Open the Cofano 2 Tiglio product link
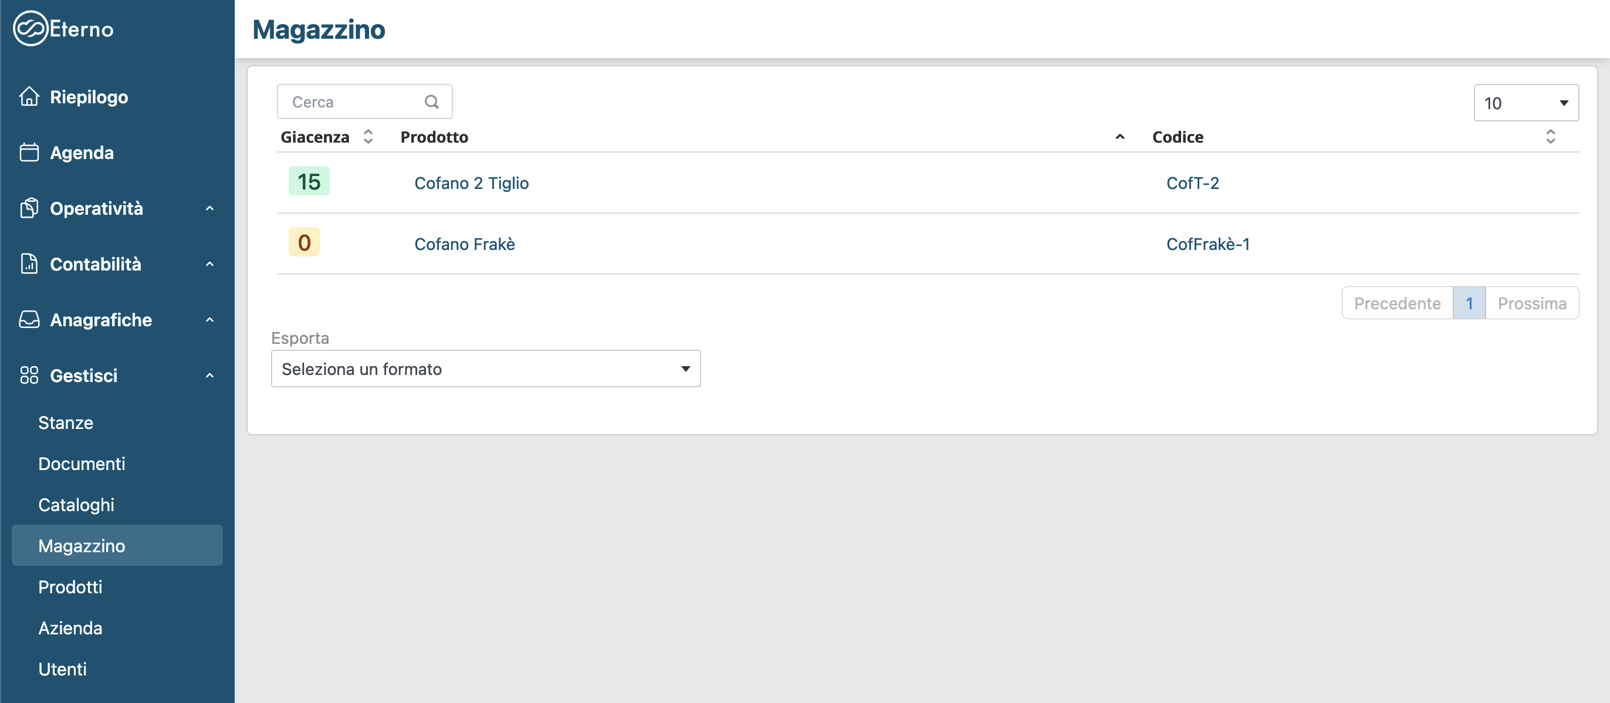This screenshot has width=1610, height=703. pos(471,183)
